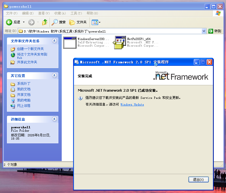This screenshot has width=226, height=193.
Task: Click the address bar folder icon
Action: coord(21,31)
